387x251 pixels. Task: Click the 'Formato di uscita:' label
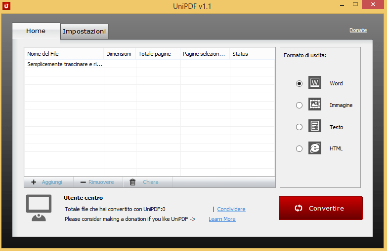(305, 55)
